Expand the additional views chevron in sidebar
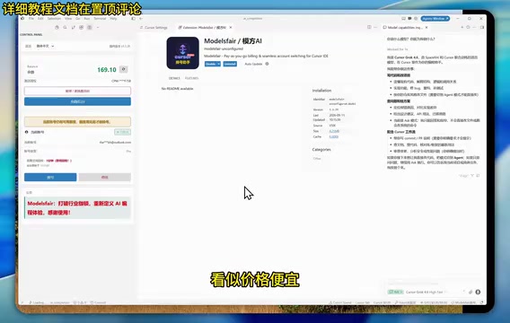 tap(98, 28)
